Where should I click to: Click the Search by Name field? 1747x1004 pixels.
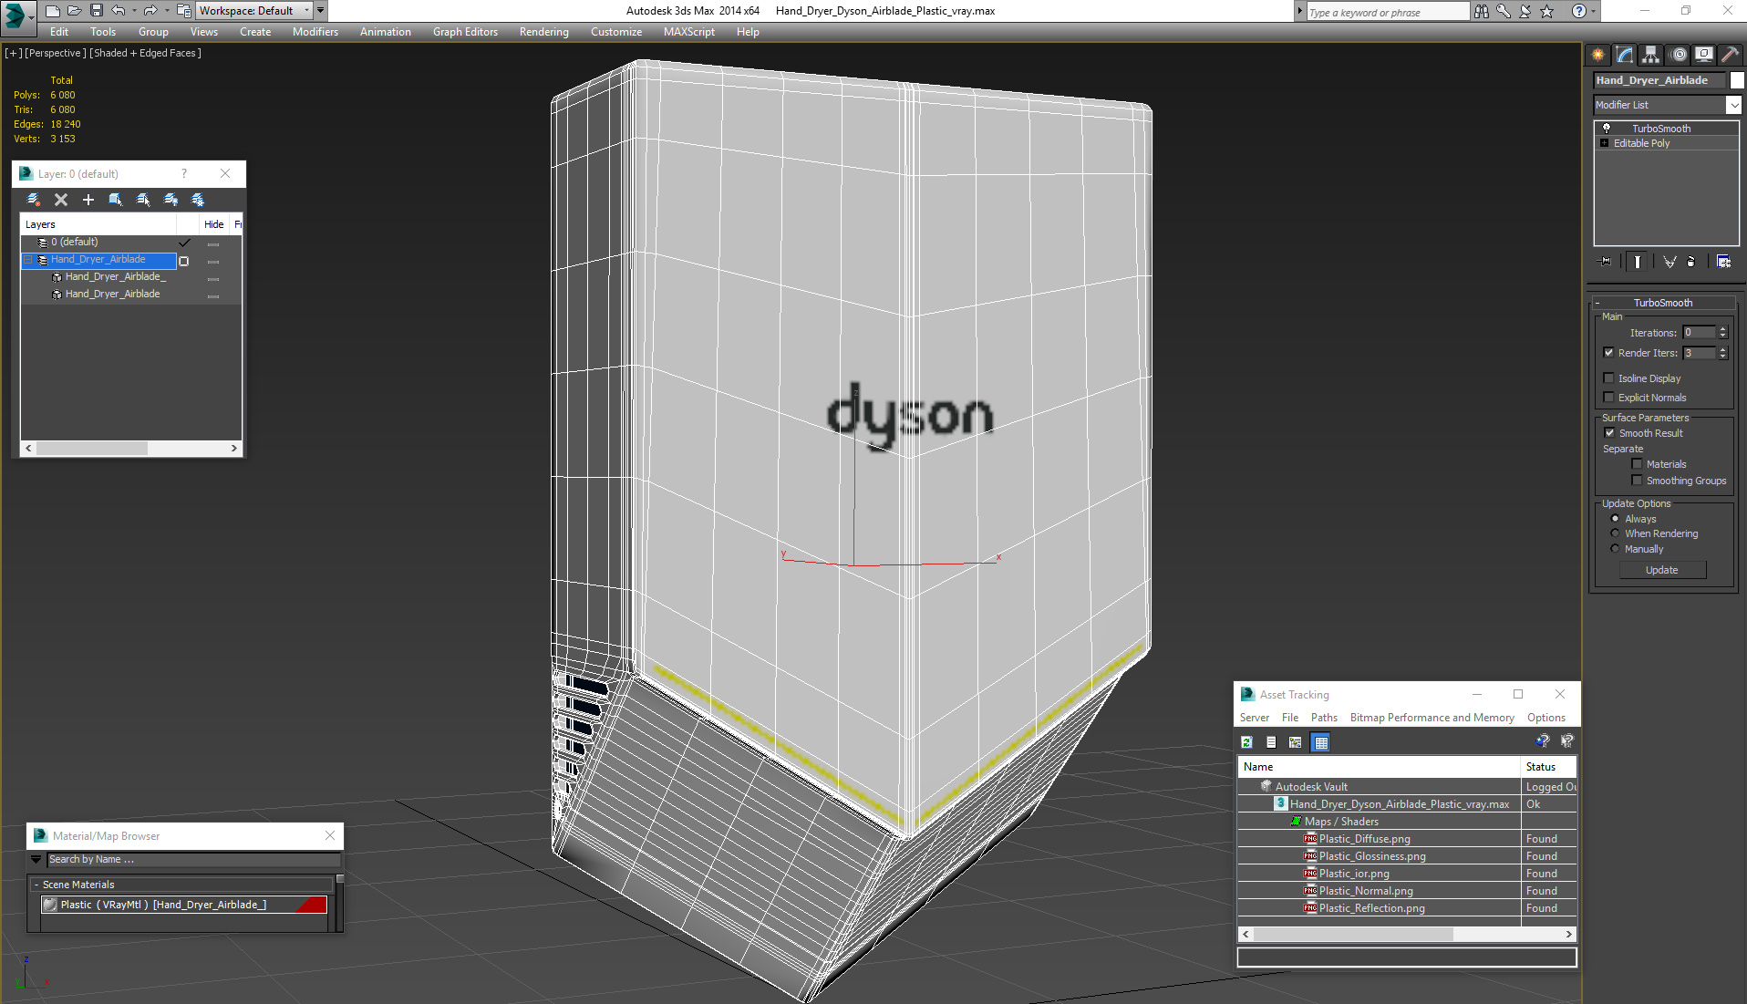193,859
